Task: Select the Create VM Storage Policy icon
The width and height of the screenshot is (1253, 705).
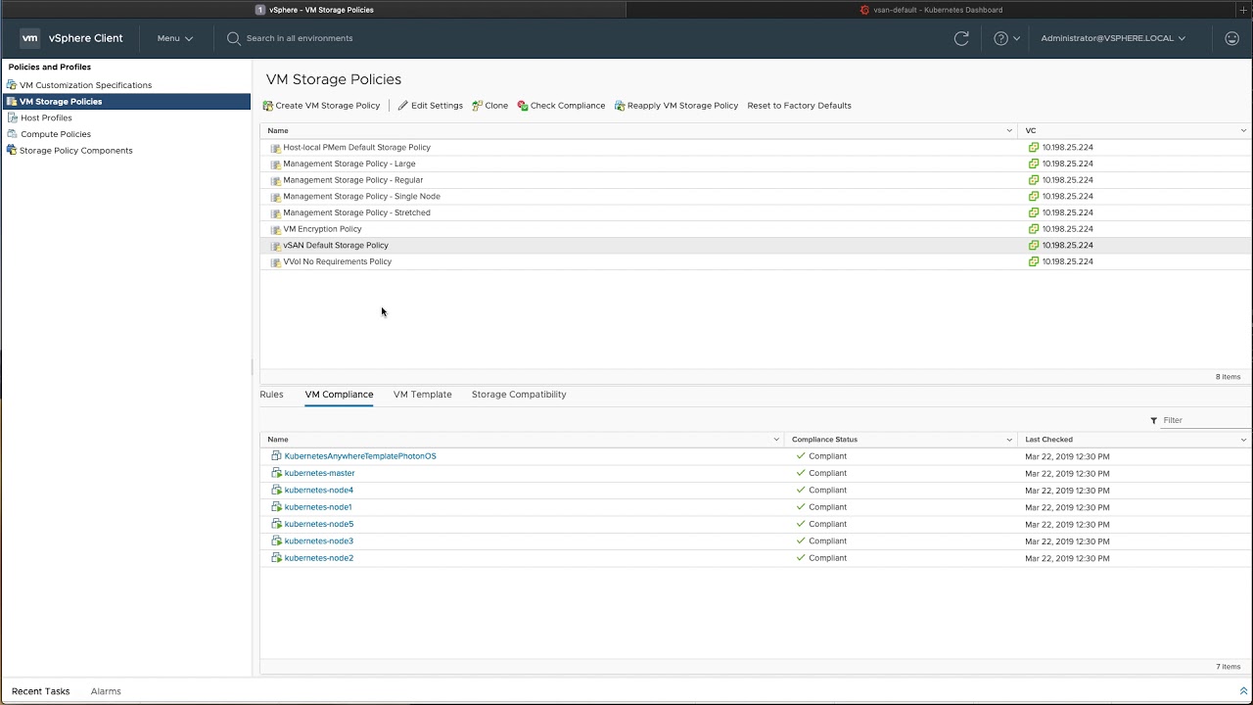Action: point(267,105)
